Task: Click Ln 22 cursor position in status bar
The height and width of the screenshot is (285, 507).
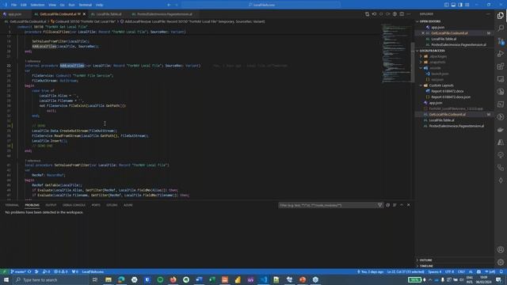Action: click(406, 272)
